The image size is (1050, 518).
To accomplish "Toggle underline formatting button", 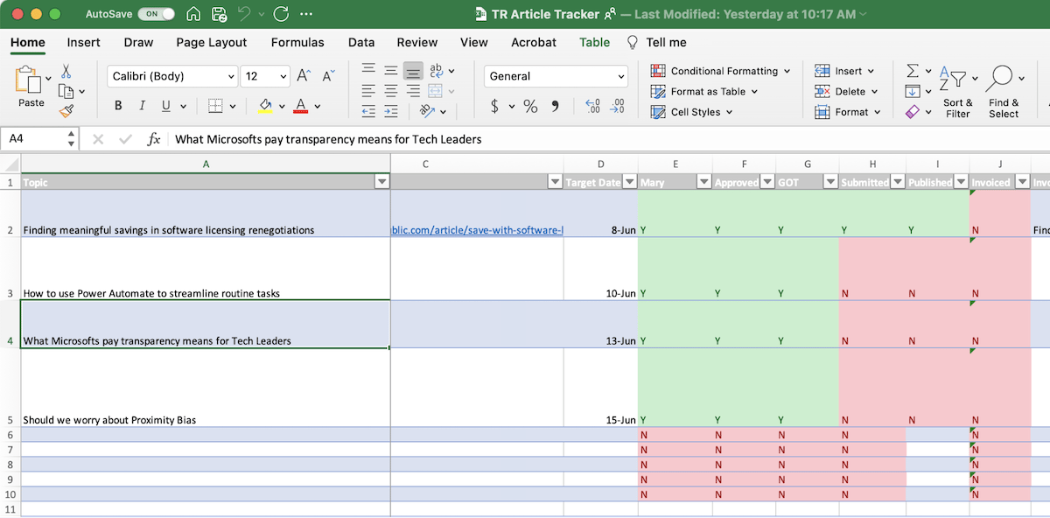I will pos(166,106).
